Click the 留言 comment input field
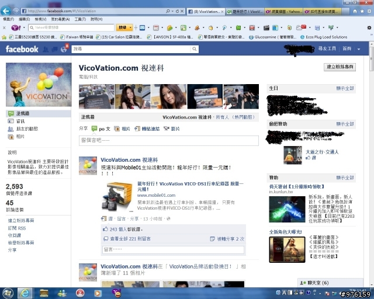374x299 pixels. pyautogui.click(x=173, y=249)
